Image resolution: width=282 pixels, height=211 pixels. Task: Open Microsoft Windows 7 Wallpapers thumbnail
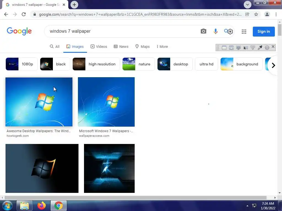point(106,102)
